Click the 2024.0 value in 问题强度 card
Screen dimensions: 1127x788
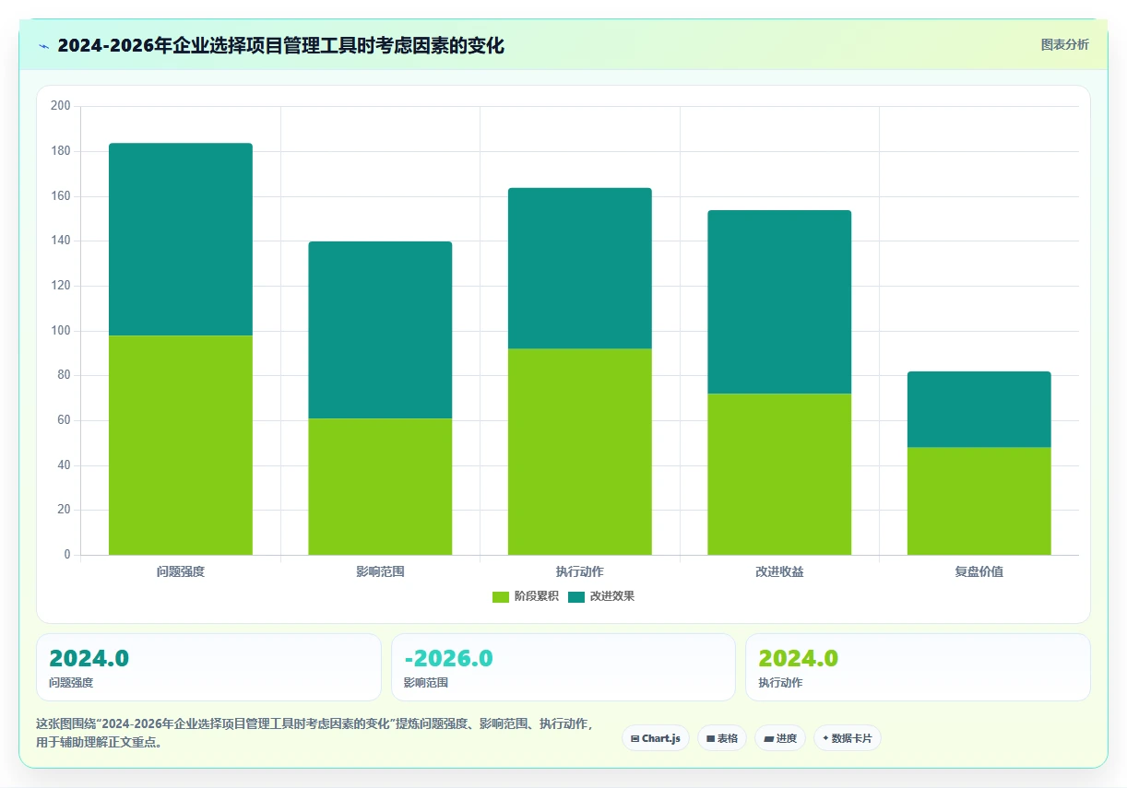pos(89,658)
